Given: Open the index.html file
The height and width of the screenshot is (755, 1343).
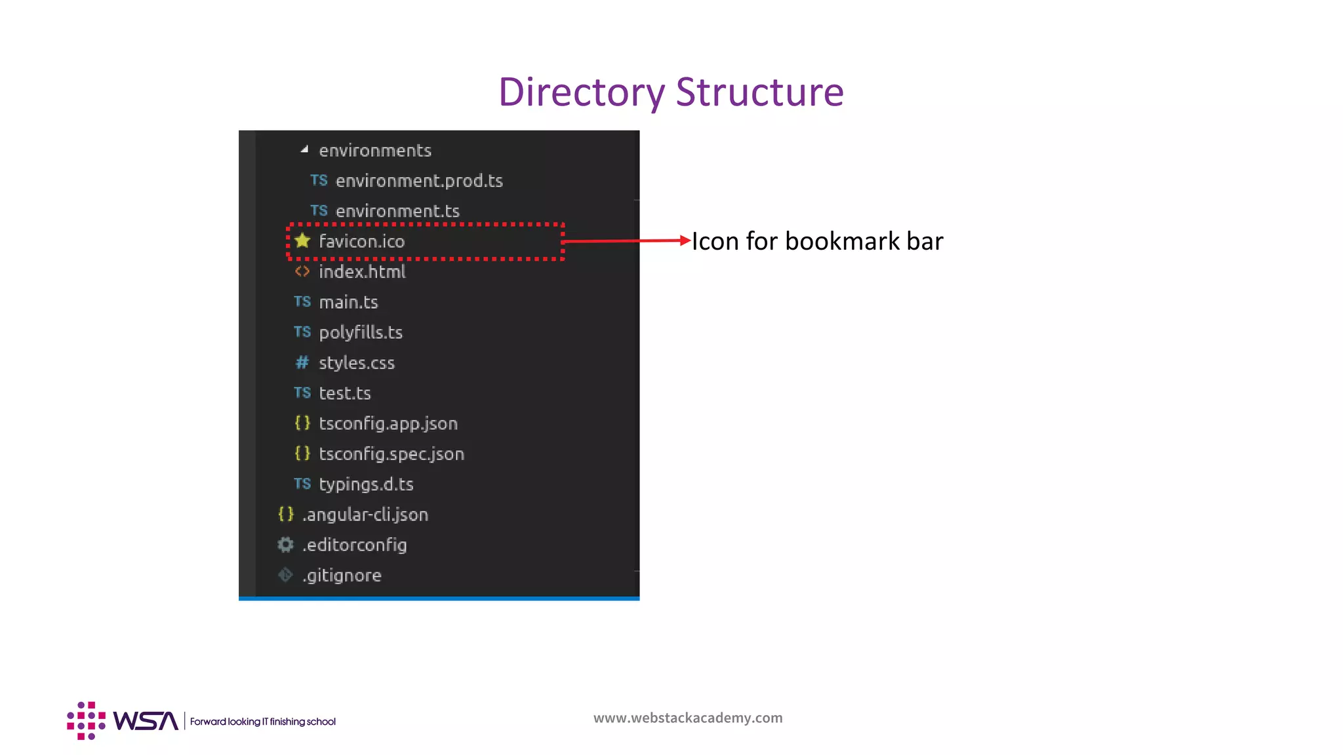Looking at the screenshot, I should pyautogui.click(x=362, y=272).
